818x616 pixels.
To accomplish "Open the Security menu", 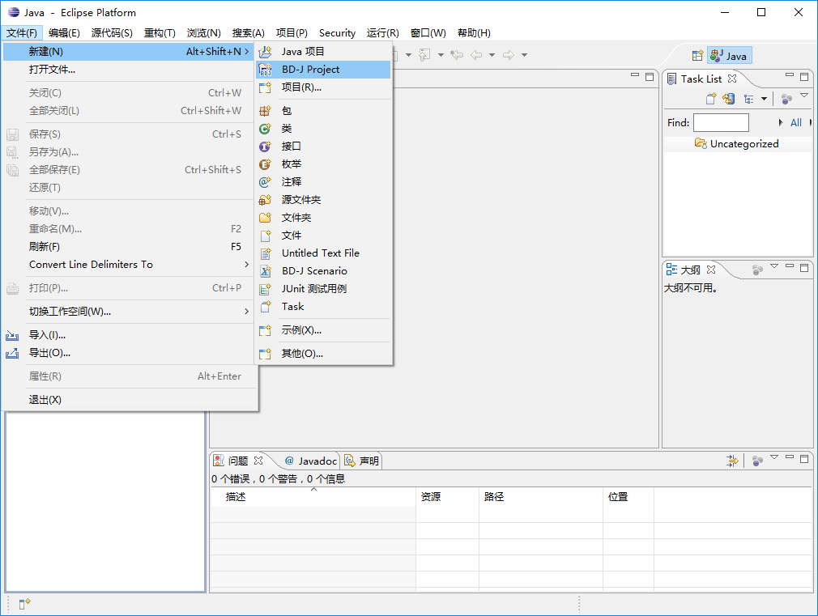I will 337,33.
